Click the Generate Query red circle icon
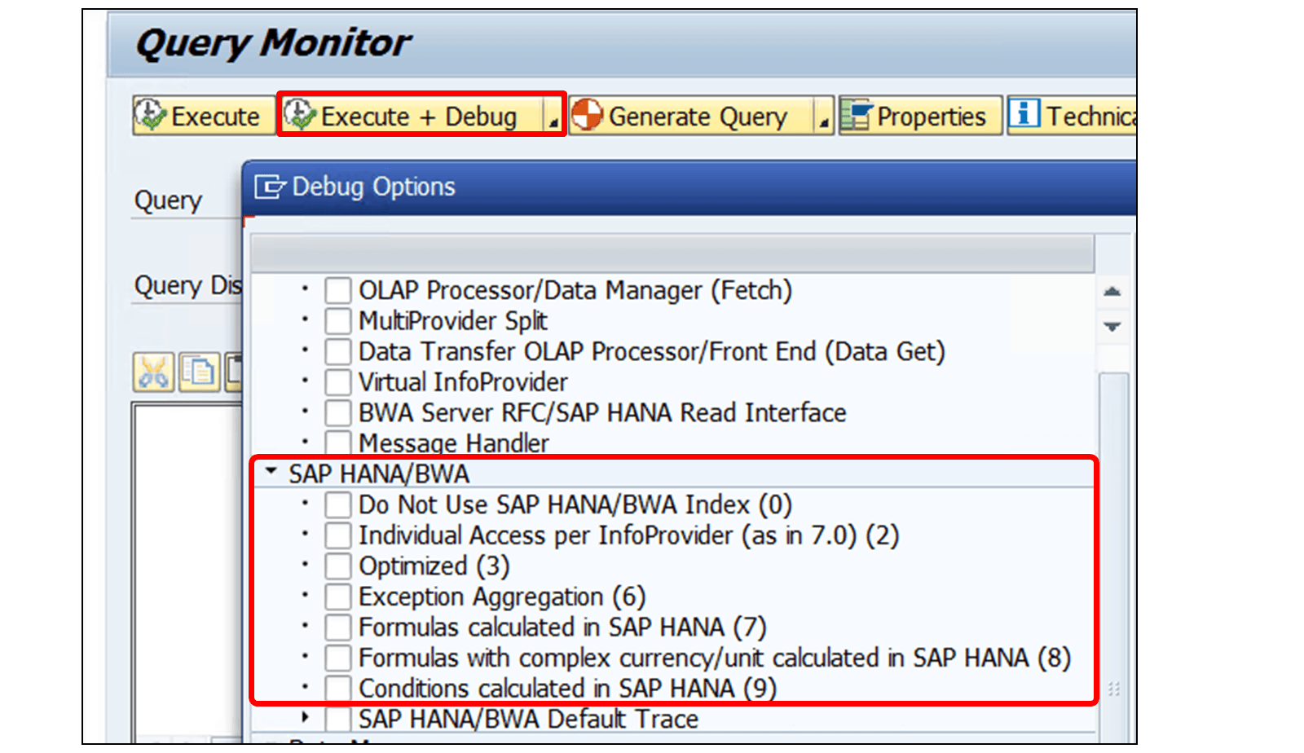The width and height of the screenshot is (1304, 753). tap(587, 115)
